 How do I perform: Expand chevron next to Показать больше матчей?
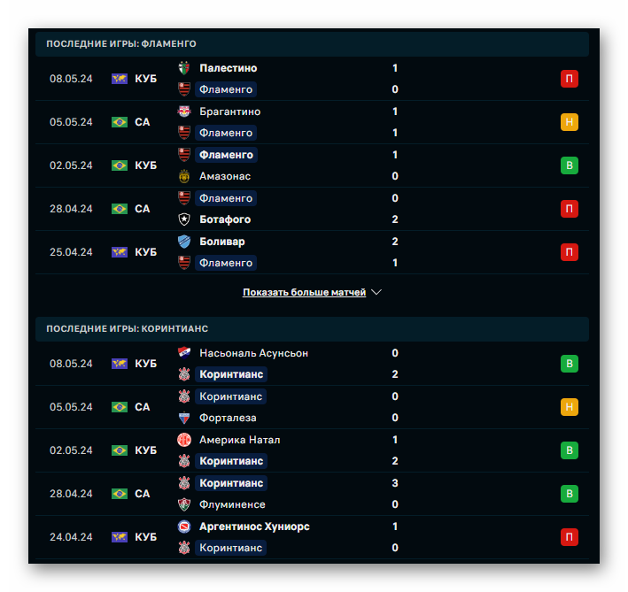tap(376, 292)
